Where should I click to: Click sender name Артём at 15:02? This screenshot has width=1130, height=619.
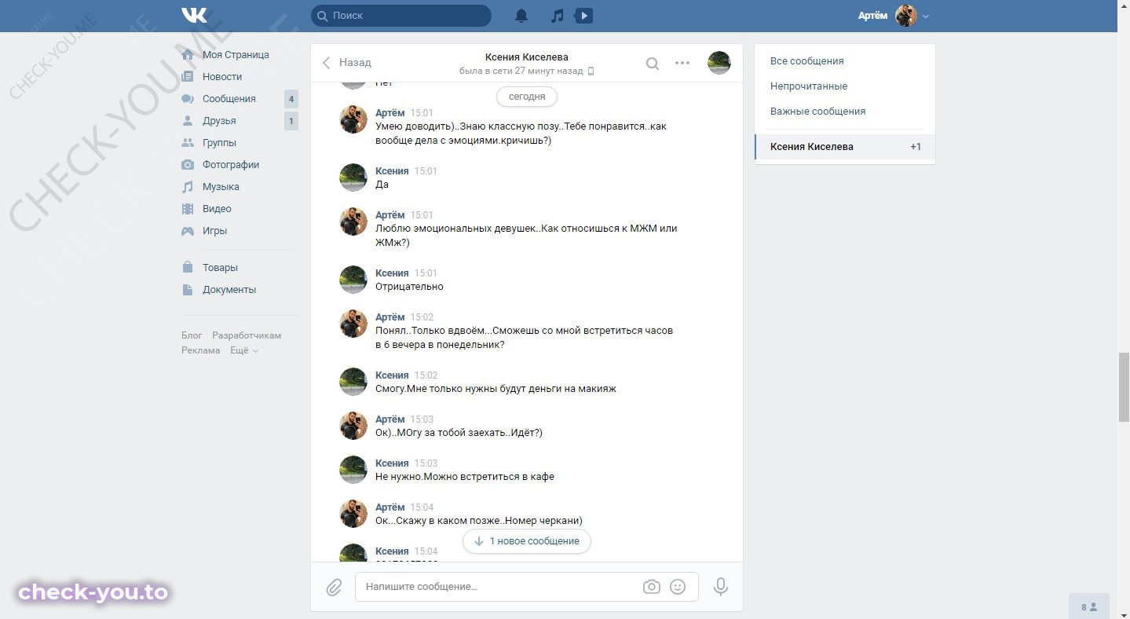[x=390, y=317]
